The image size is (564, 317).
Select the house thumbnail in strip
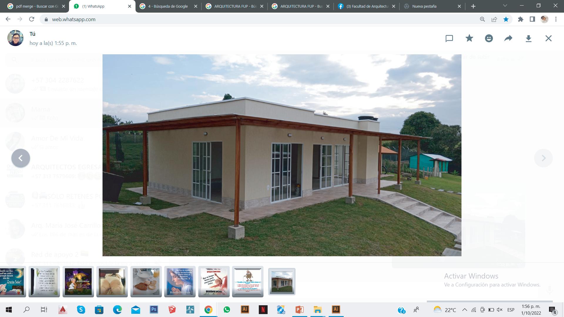pyautogui.click(x=282, y=281)
